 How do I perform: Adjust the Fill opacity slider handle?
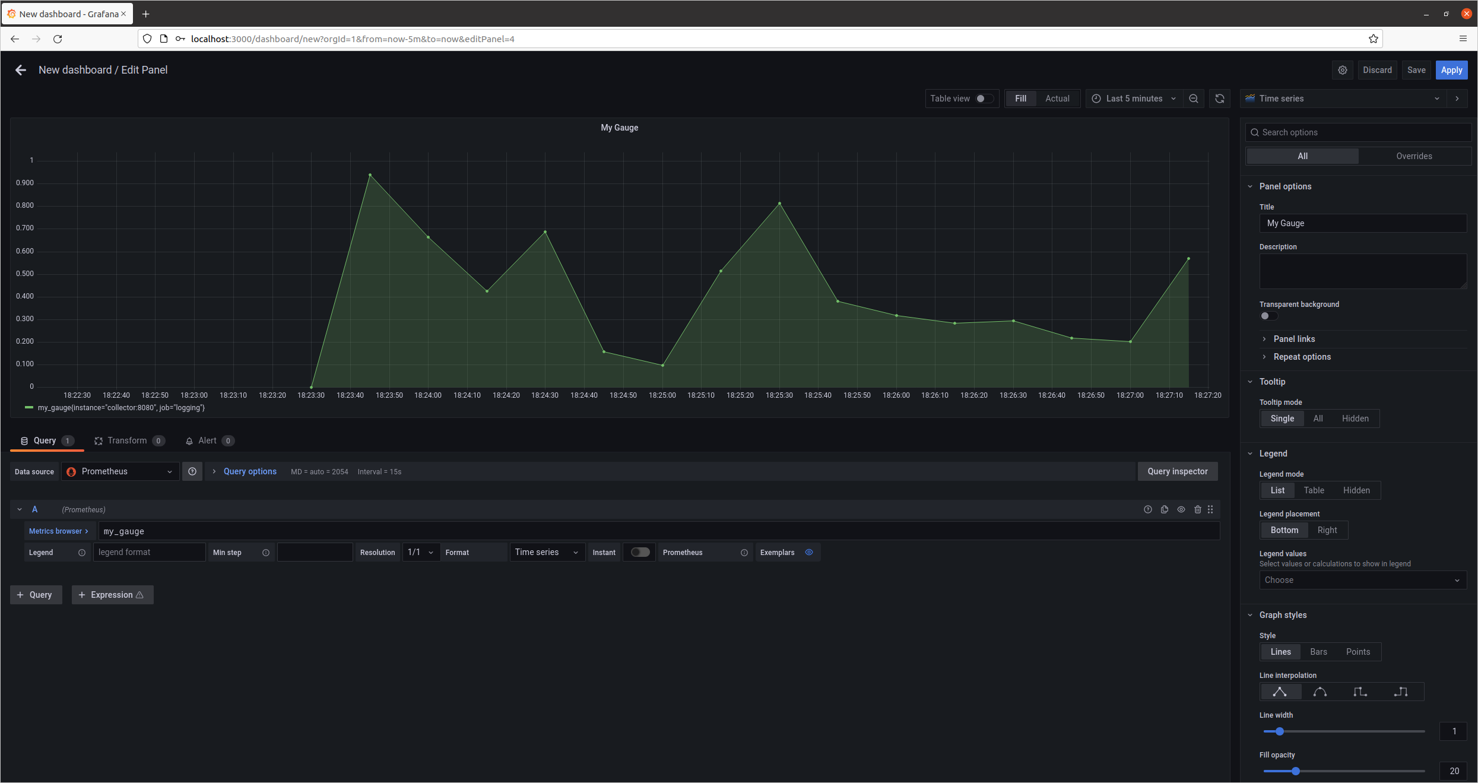point(1296,771)
